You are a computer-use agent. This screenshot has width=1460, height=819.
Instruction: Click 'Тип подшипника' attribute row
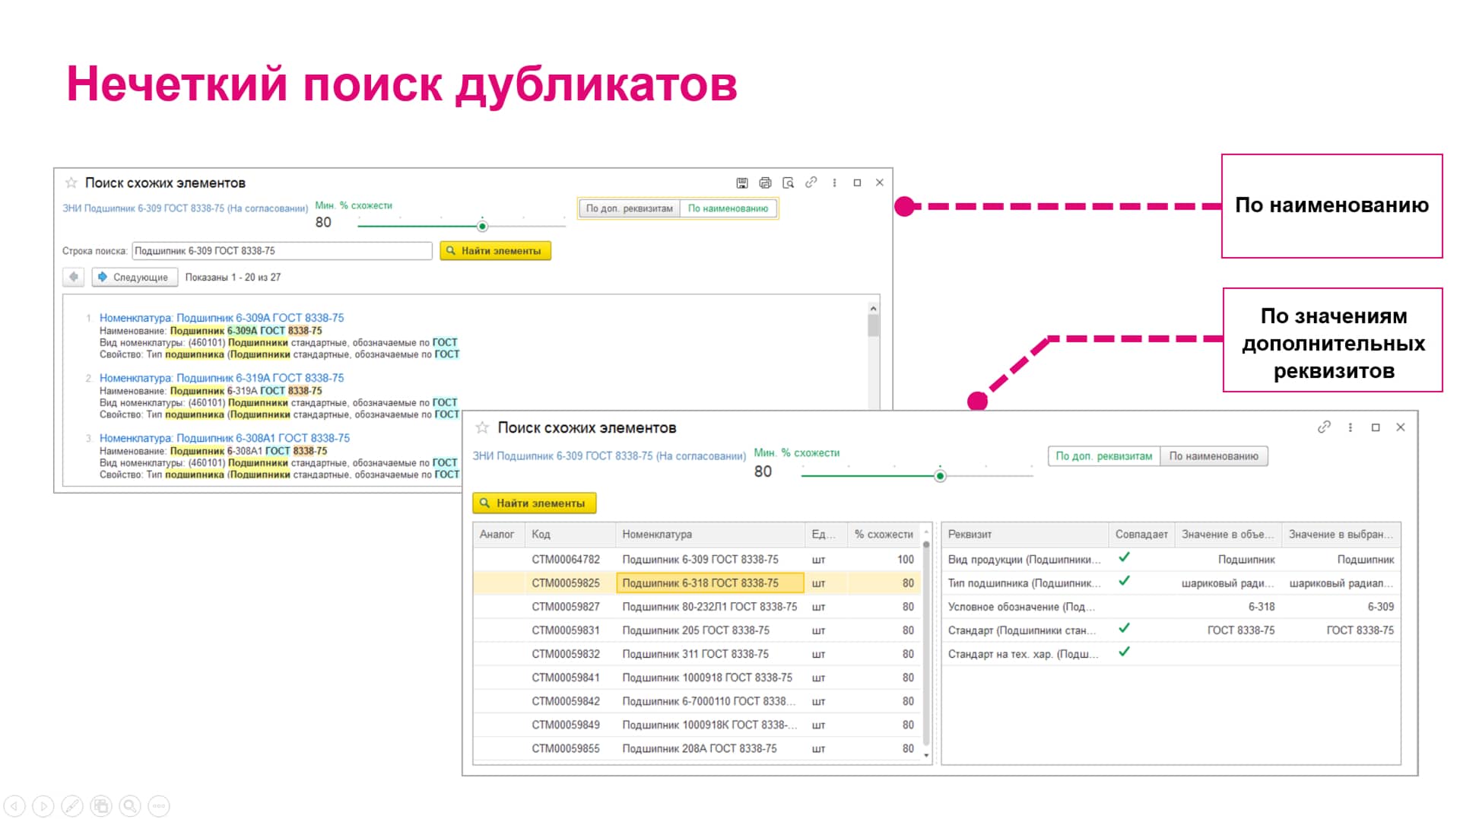(1171, 583)
